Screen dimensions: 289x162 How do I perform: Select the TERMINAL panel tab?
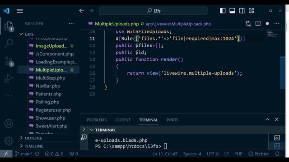coord(149,120)
